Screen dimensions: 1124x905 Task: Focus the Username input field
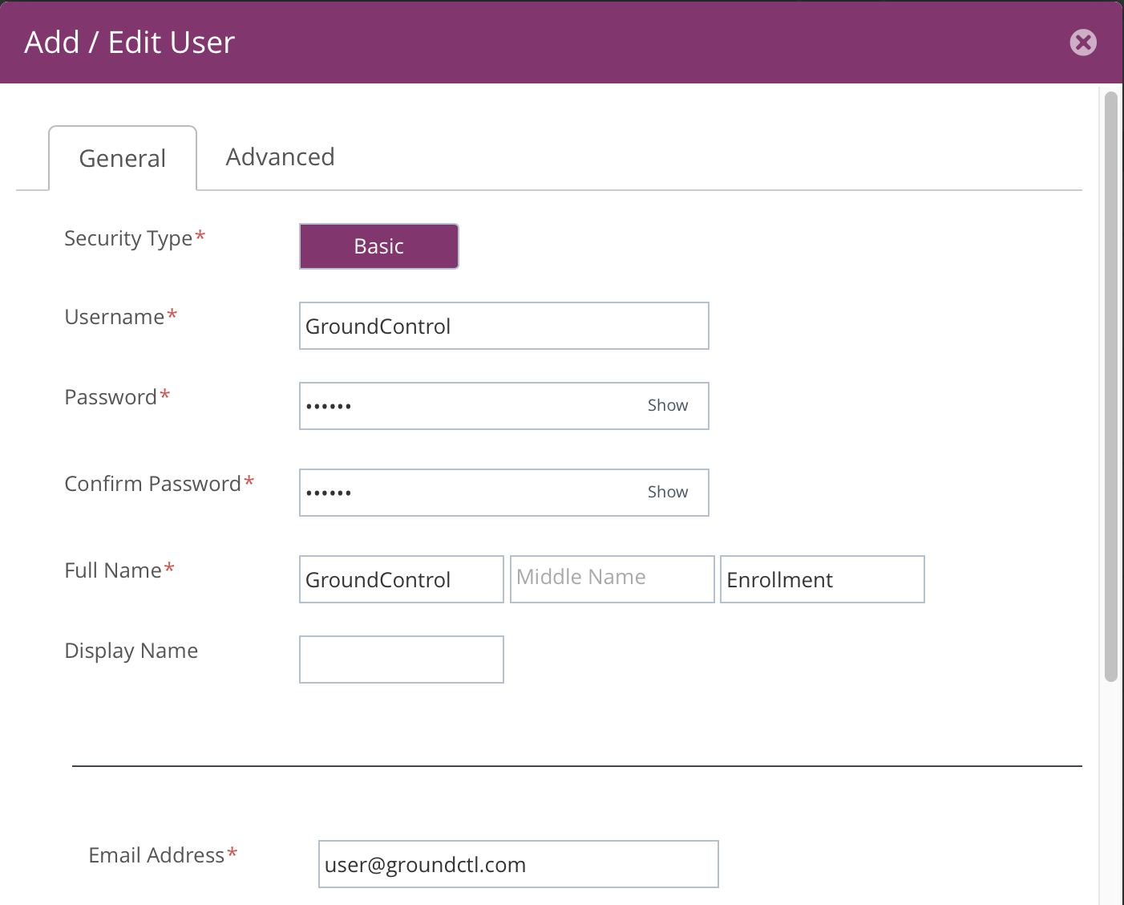[503, 327]
